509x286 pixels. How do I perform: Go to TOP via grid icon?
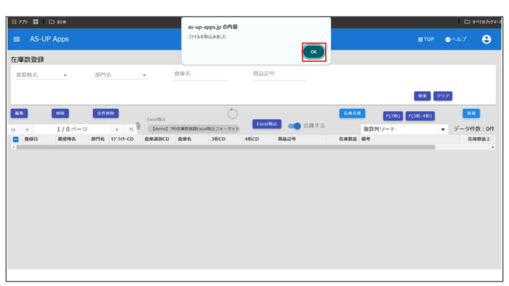(x=428, y=39)
